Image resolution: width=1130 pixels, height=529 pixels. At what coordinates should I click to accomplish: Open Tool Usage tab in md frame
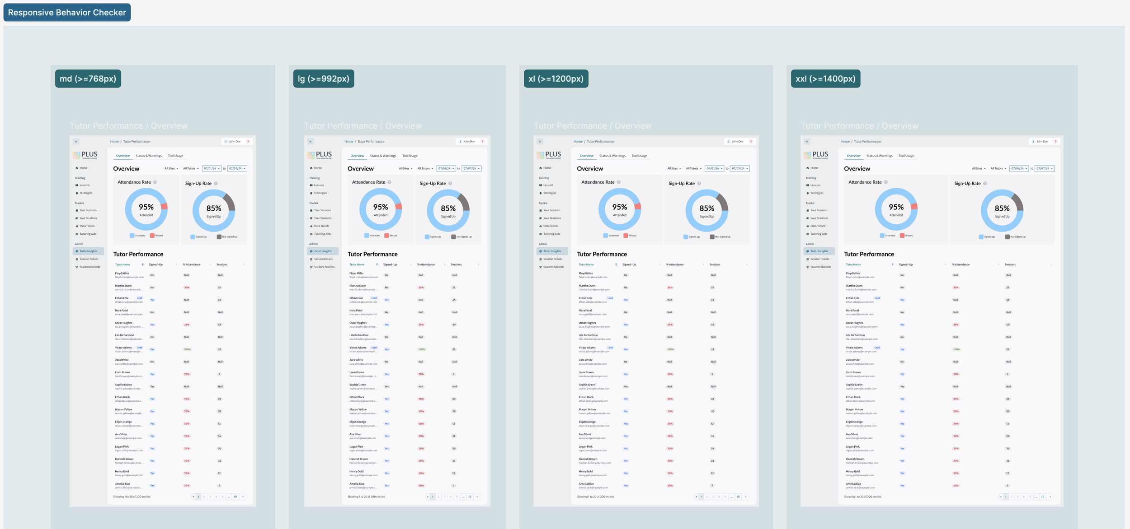[175, 156]
